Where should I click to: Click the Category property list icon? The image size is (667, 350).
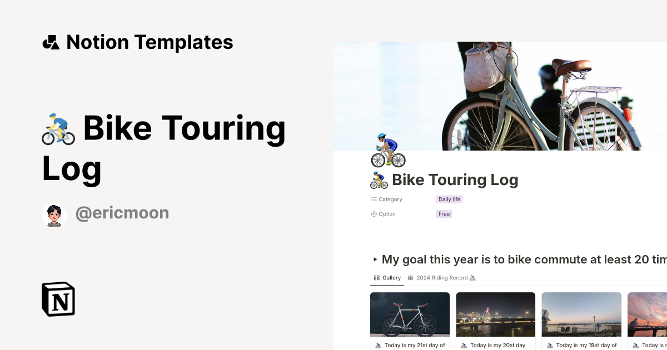point(373,199)
